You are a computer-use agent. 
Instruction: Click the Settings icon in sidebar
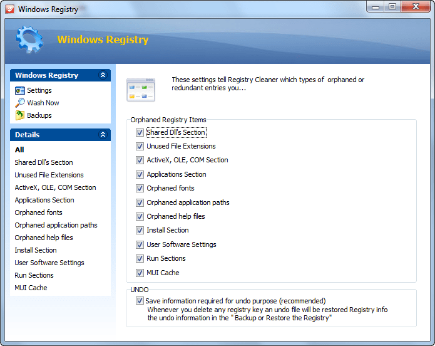click(19, 91)
